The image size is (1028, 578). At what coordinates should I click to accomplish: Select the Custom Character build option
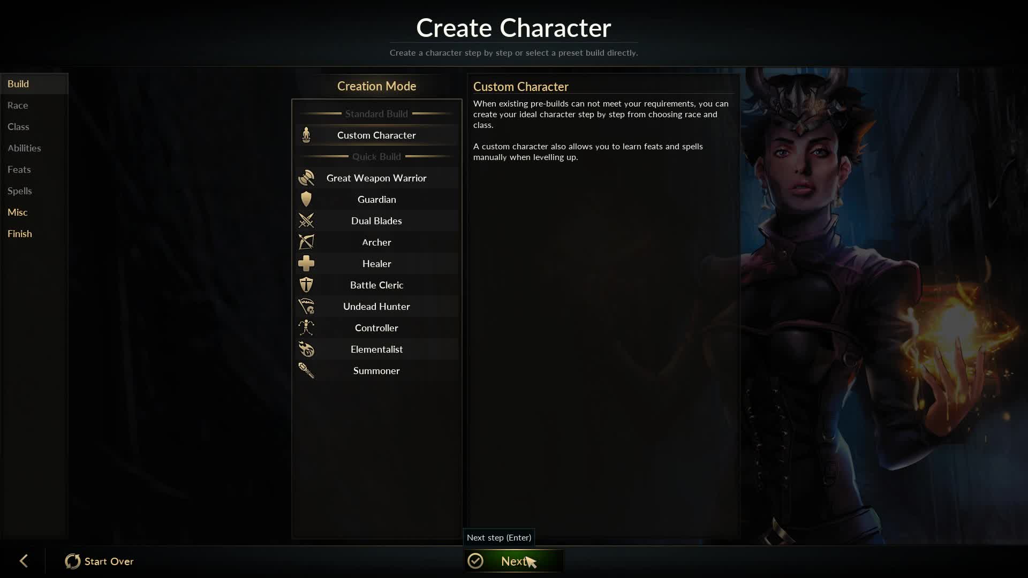tap(377, 135)
